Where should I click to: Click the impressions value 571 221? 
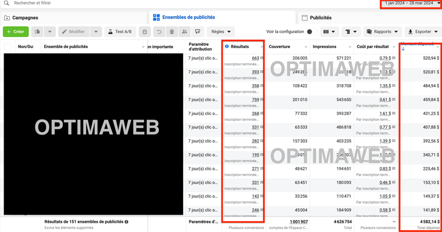click(344, 58)
